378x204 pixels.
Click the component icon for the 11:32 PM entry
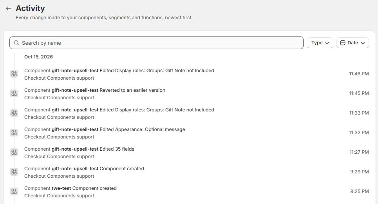(x=14, y=133)
